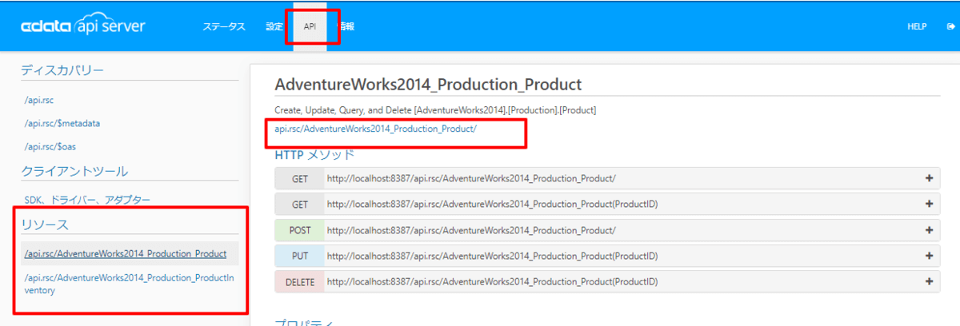Open the HELP menu item
960x326 pixels.
pos(917,26)
